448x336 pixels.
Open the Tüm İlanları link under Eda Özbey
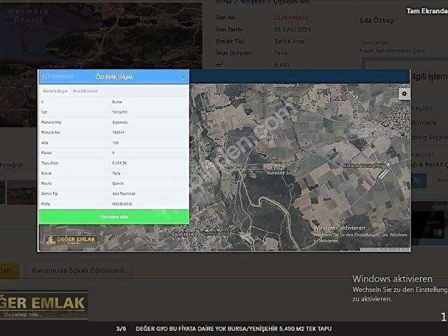pos(374,43)
